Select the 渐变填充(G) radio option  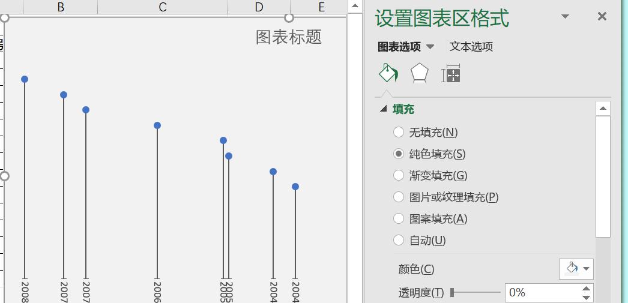coord(399,175)
